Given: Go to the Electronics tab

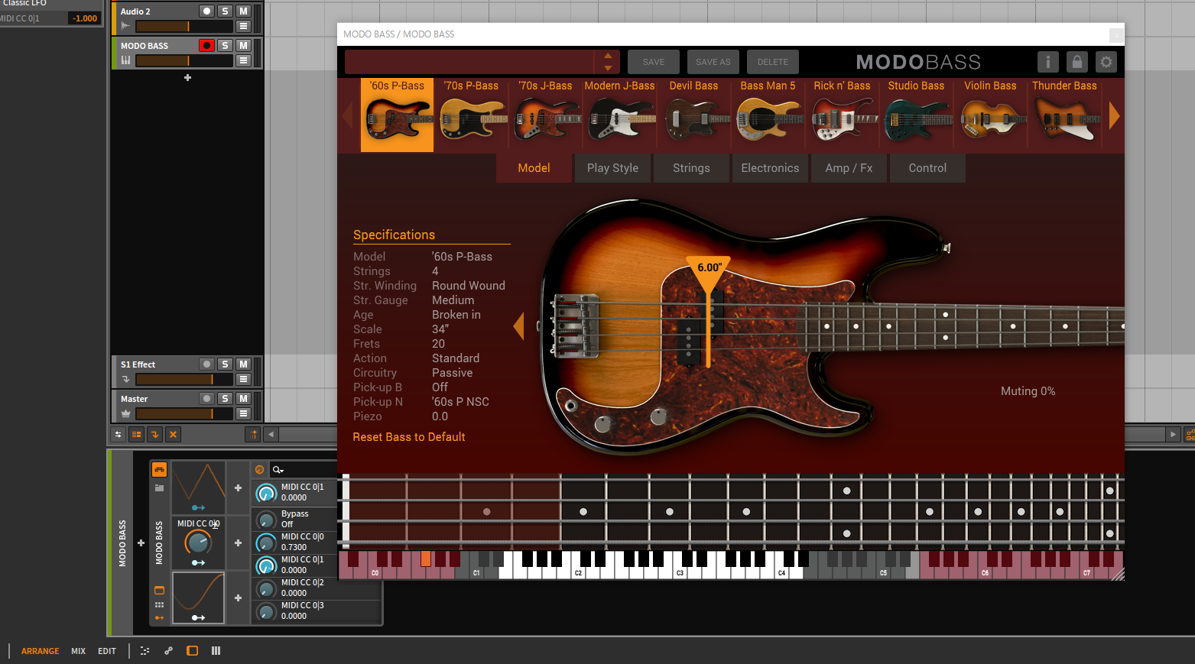Looking at the screenshot, I should coord(770,168).
